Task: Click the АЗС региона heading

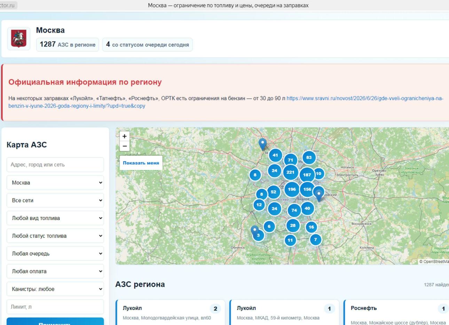Action: [140, 284]
